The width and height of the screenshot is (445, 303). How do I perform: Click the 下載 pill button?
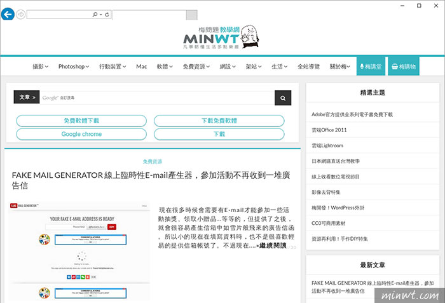(219, 134)
